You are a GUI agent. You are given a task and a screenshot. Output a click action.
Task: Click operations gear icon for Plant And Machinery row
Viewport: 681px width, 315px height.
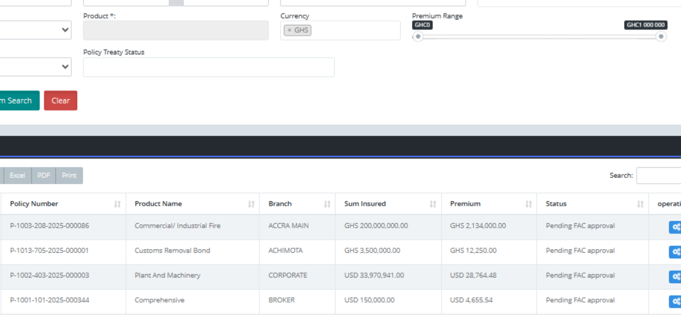675,276
